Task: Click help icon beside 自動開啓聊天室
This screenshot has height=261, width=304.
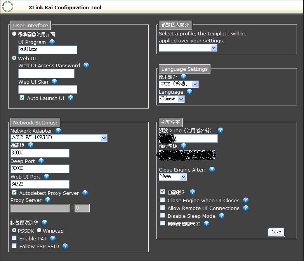Action: click(x=207, y=224)
